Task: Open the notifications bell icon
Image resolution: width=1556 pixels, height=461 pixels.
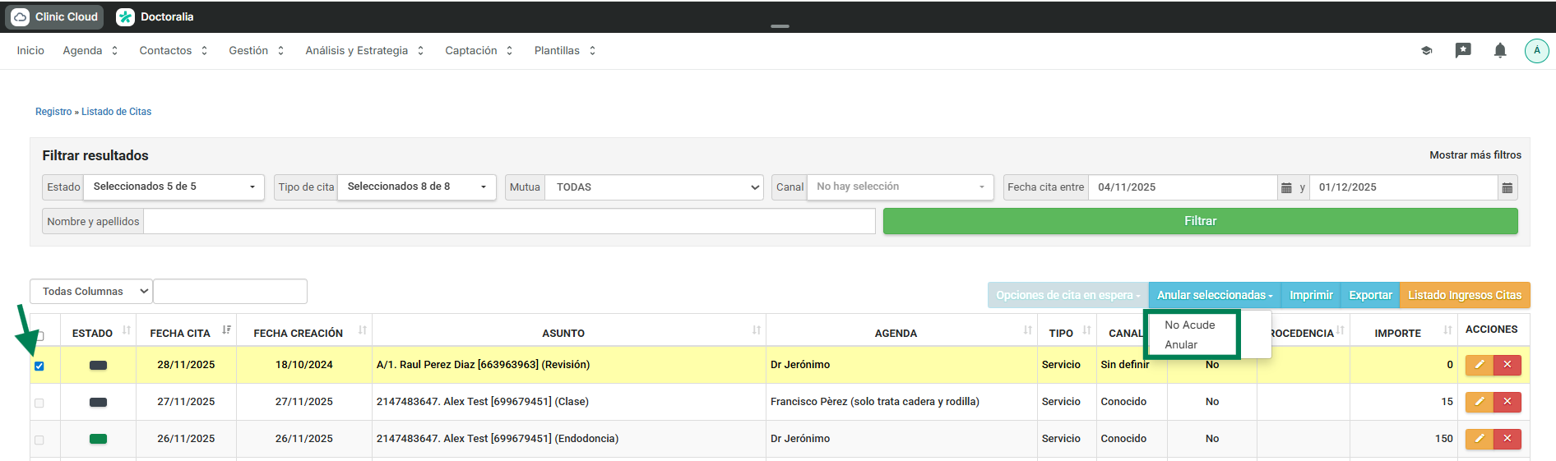Action: click(x=1499, y=51)
